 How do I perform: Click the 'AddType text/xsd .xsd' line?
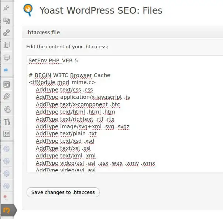(x=65, y=141)
